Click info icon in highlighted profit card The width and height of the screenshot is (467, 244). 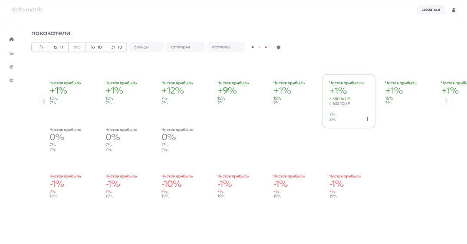pyautogui.click(x=367, y=119)
